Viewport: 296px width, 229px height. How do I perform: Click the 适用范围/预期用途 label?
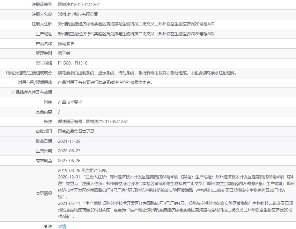pos(35,83)
